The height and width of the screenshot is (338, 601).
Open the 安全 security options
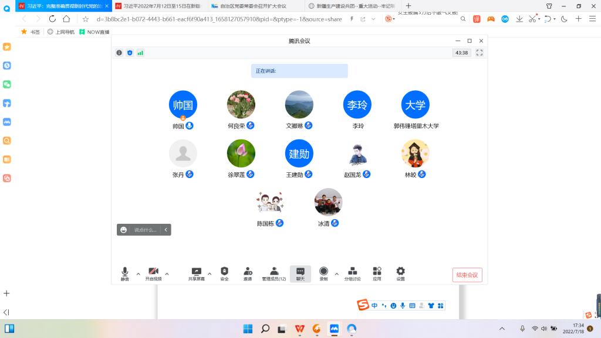(x=224, y=274)
